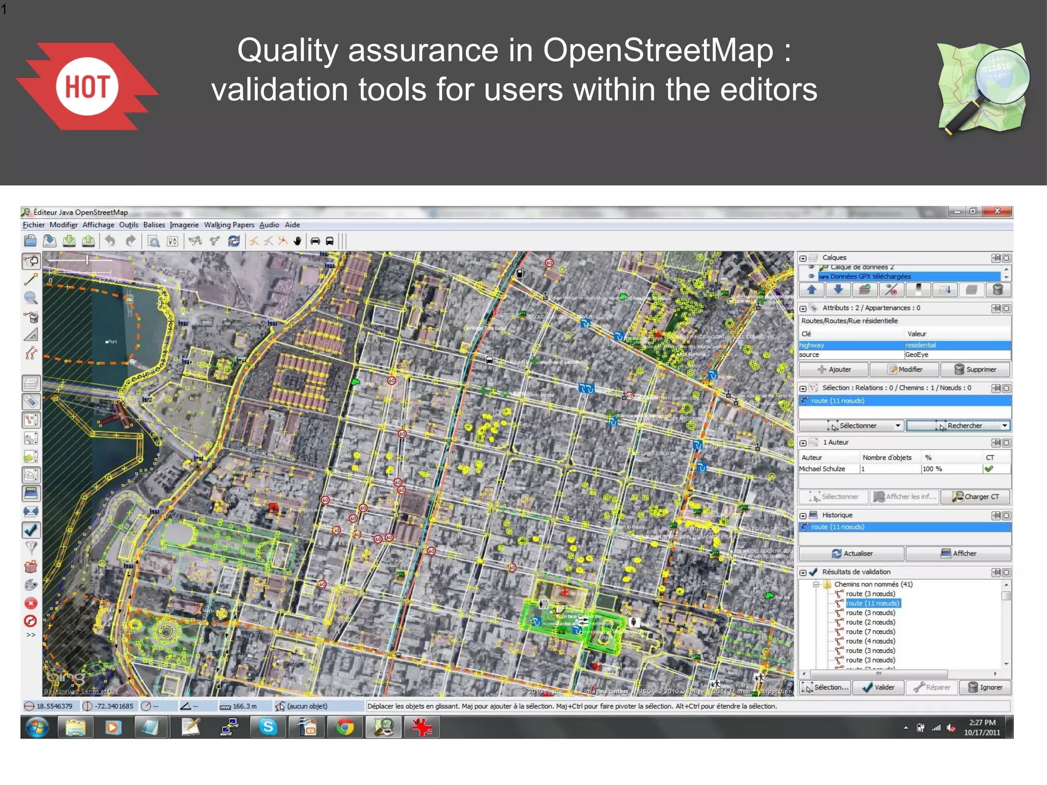Open the Walking Papers menu

click(x=229, y=225)
